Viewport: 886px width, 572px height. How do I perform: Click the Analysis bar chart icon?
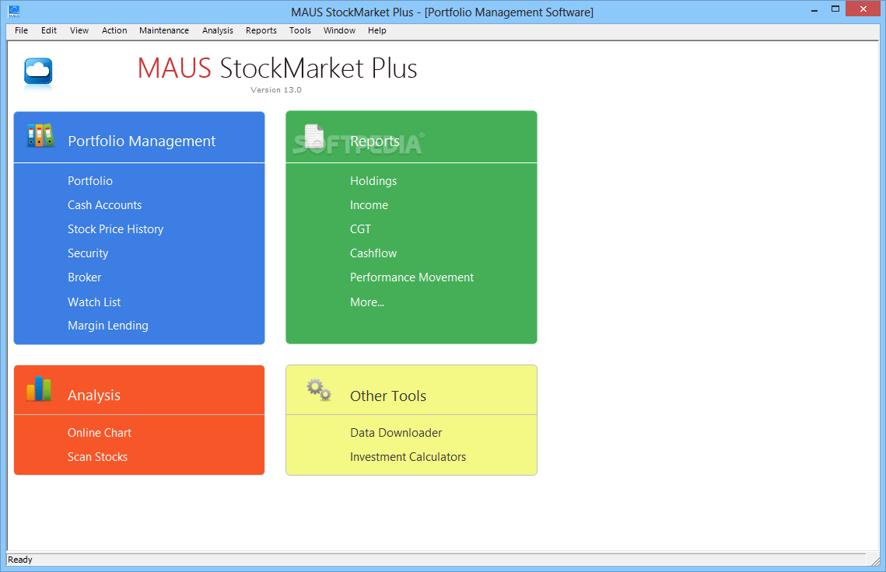(x=39, y=389)
